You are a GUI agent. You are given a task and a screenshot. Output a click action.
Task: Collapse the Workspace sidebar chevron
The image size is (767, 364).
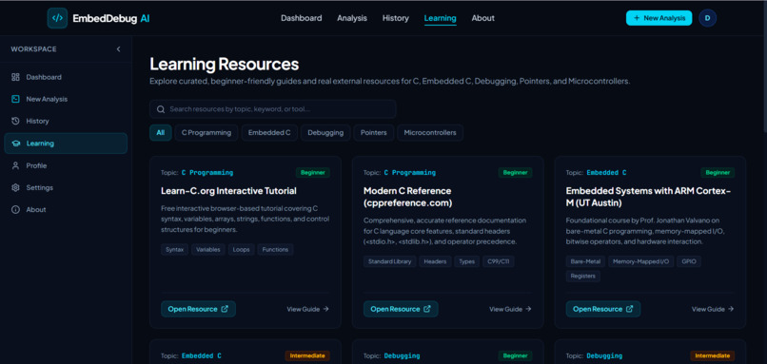(x=118, y=49)
